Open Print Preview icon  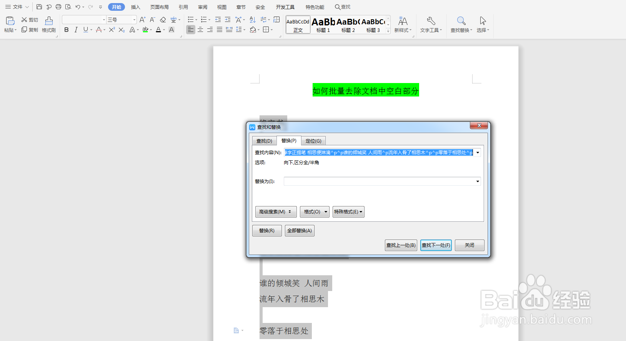tap(68, 7)
